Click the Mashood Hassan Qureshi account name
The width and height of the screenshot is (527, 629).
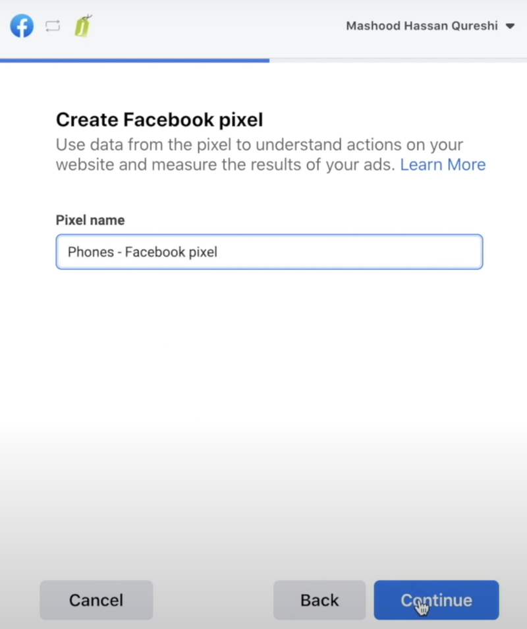(422, 26)
